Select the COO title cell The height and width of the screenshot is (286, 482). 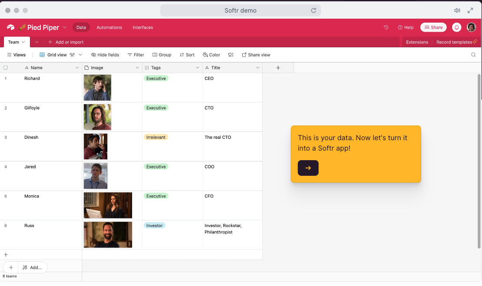tap(232, 176)
